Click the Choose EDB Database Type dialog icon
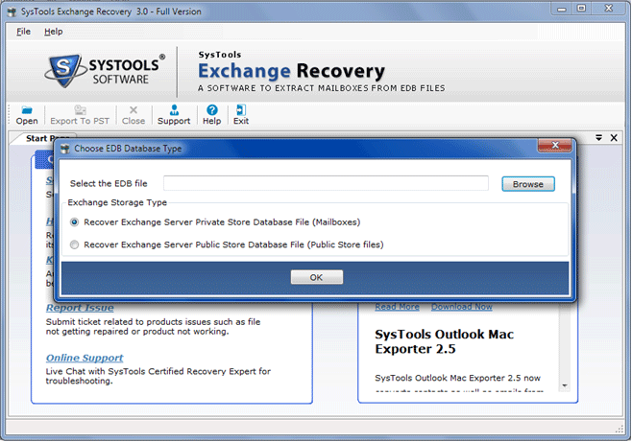Viewport: 632px width, 442px height. point(65,149)
